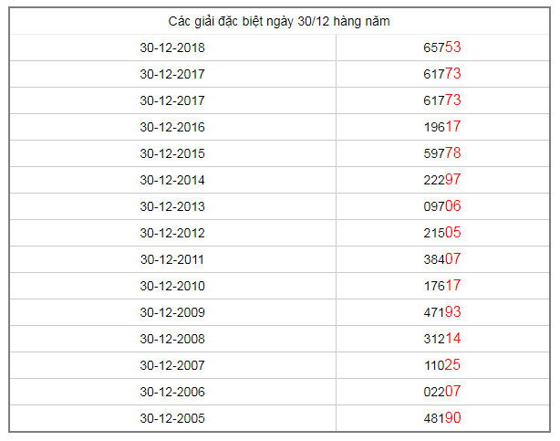
Task: Select the 30-12-2005 date cell
Action: pos(172,418)
